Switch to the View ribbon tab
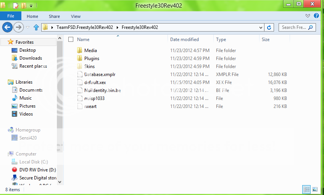324x195 pixels. coord(76,16)
